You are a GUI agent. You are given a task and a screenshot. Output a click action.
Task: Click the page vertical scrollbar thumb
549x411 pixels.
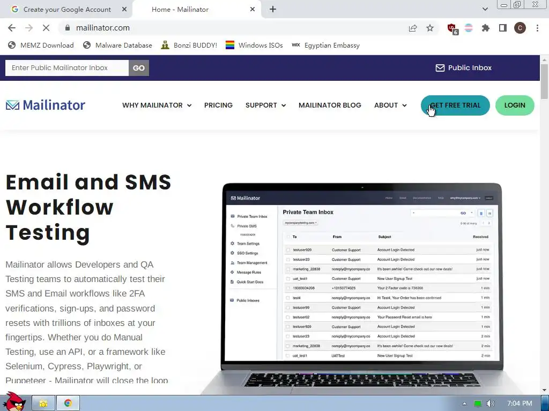click(x=545, y=81)
